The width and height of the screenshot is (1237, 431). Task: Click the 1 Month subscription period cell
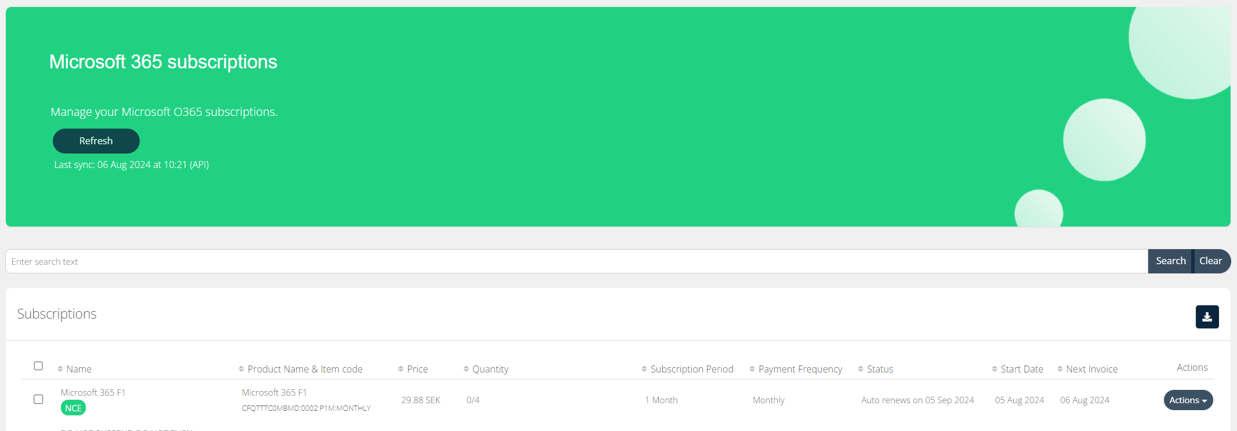(661, 400)
